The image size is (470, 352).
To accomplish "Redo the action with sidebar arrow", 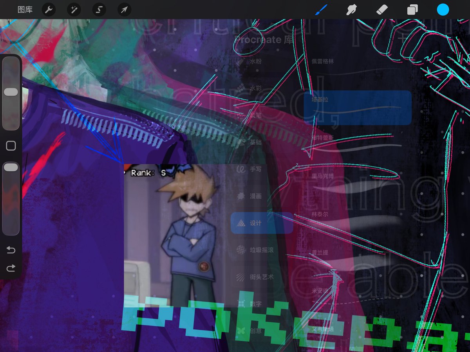I will tap(11, 268).
